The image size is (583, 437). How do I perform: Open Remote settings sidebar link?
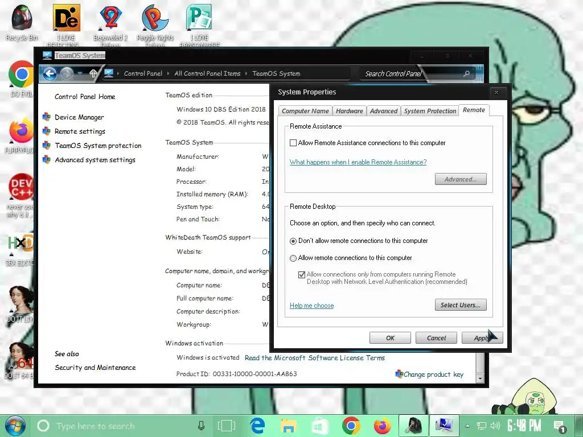coord(80,131)
